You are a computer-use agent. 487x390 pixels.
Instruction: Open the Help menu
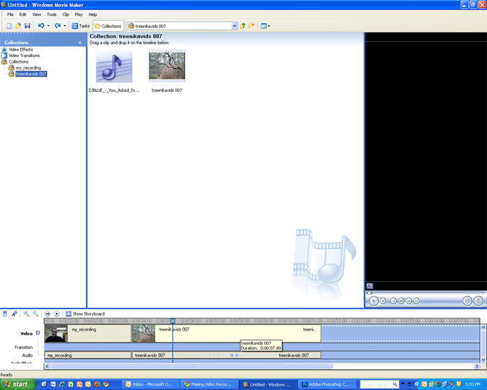(93, 15)
